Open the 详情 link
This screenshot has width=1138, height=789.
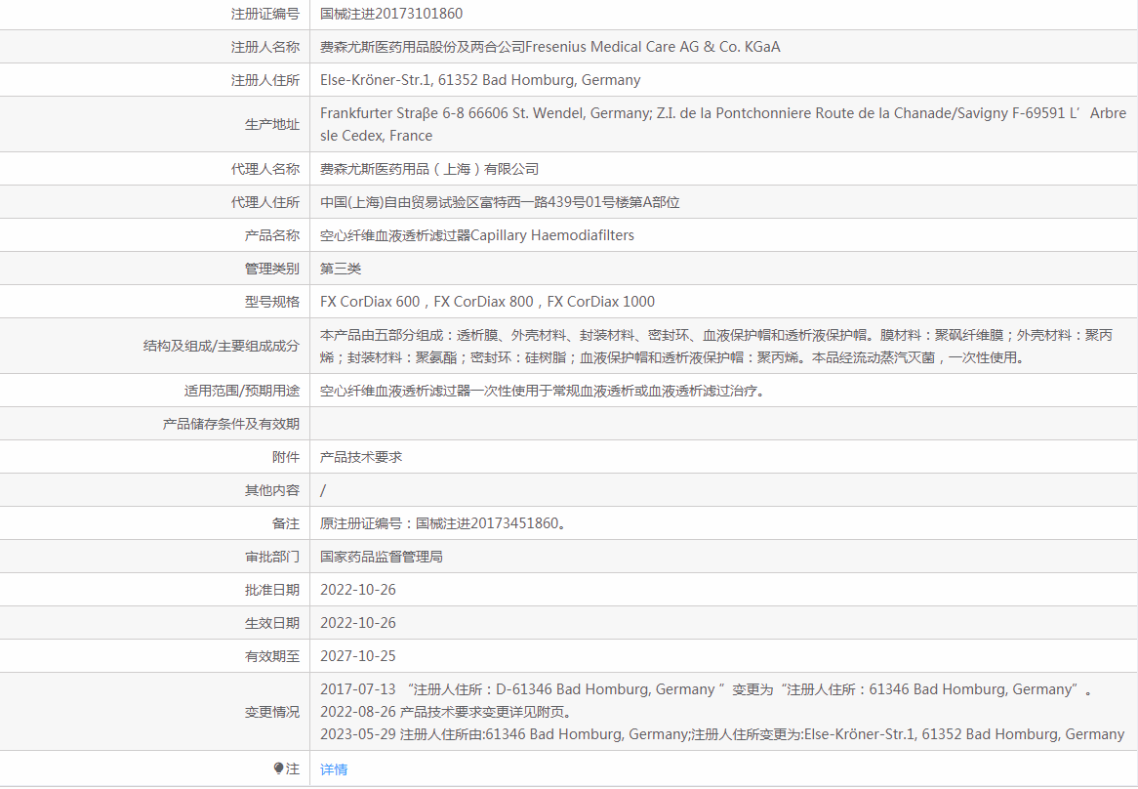click(x=334, y=769)
